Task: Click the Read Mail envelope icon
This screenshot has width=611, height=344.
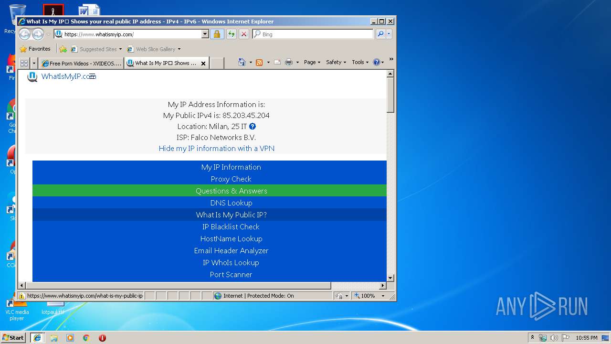Action: pos(277,62)
